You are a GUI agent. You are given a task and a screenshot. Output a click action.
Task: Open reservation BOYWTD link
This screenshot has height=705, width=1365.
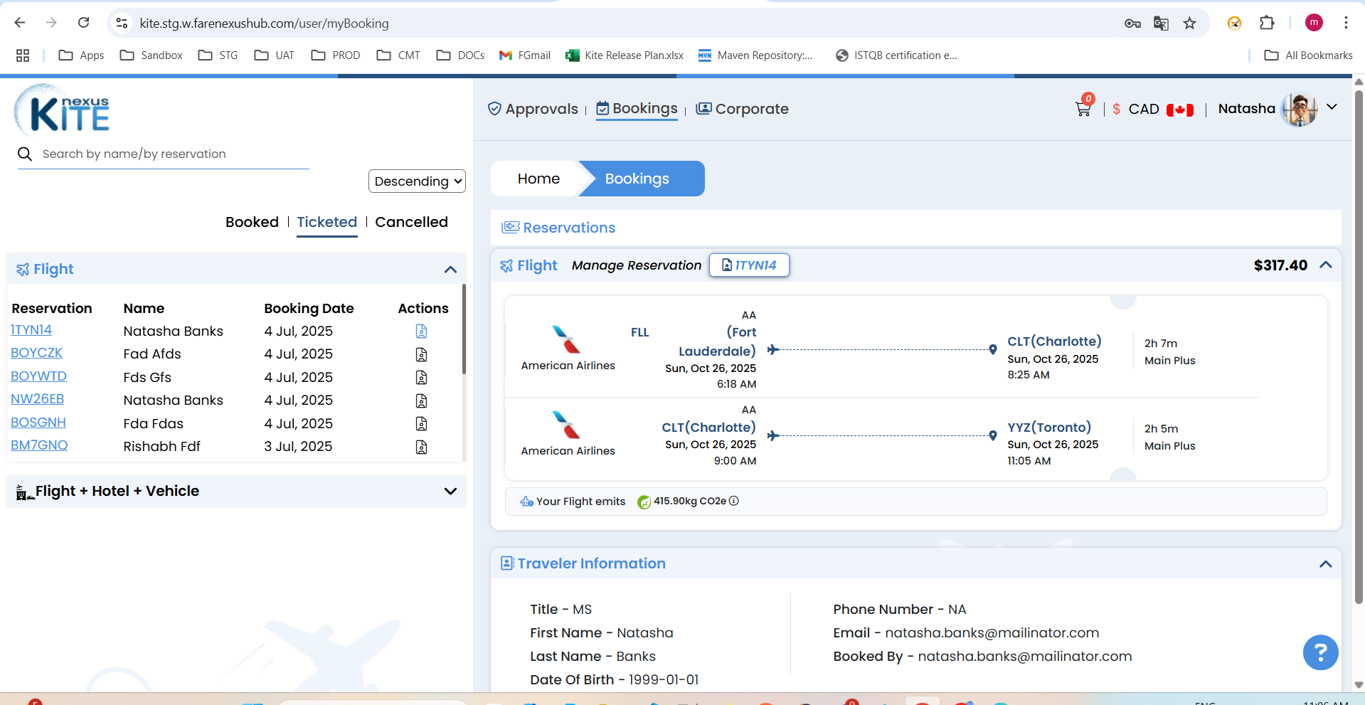38,376
